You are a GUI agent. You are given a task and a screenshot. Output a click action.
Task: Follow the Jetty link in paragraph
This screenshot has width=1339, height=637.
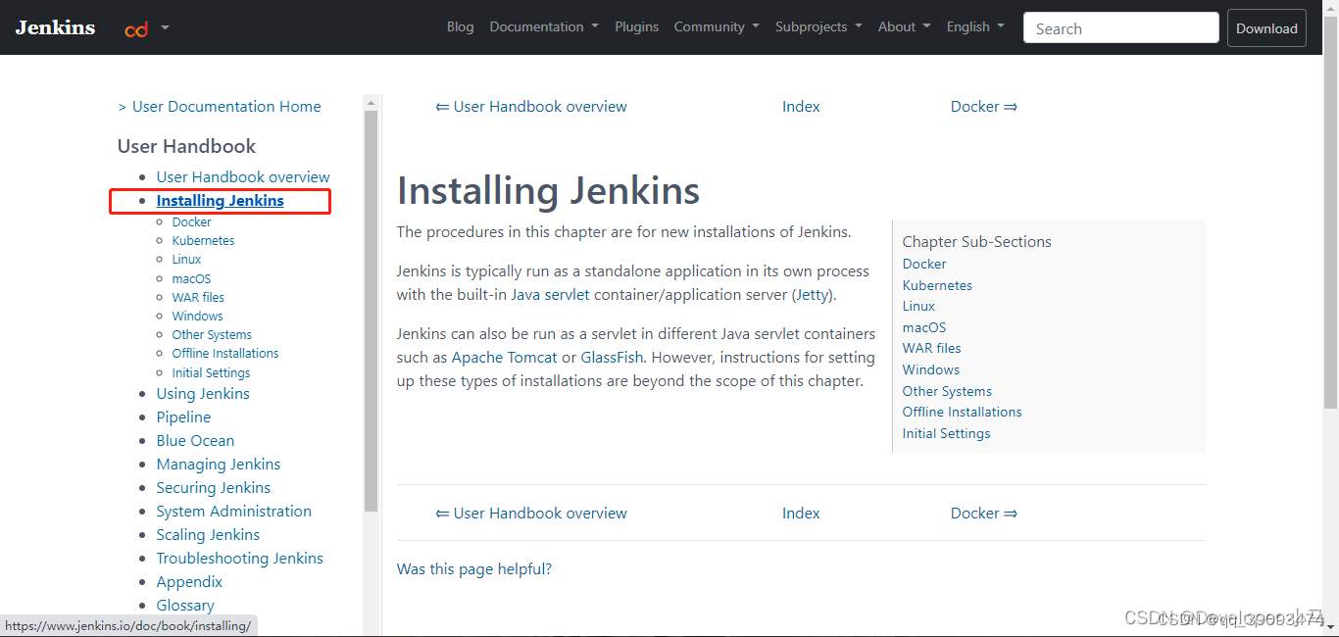click(x=813, y=294)
